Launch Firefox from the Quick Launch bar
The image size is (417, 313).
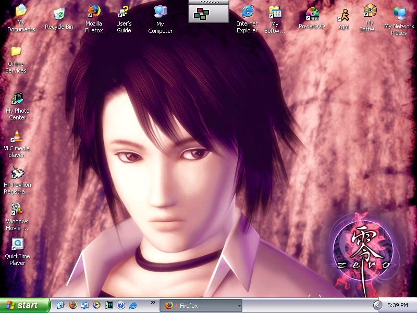tap(72, 305)
